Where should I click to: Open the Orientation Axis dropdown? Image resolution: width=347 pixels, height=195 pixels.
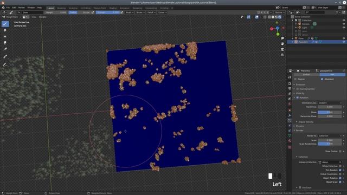click(330, 103)
